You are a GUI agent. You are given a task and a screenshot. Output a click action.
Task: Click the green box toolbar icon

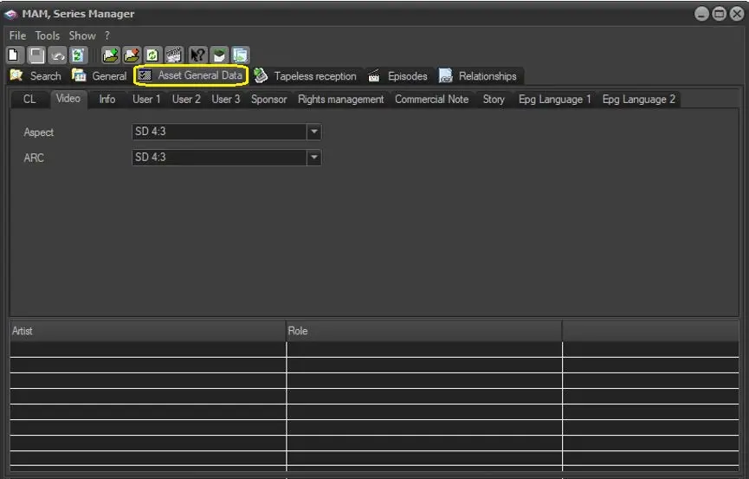point(218,55)
